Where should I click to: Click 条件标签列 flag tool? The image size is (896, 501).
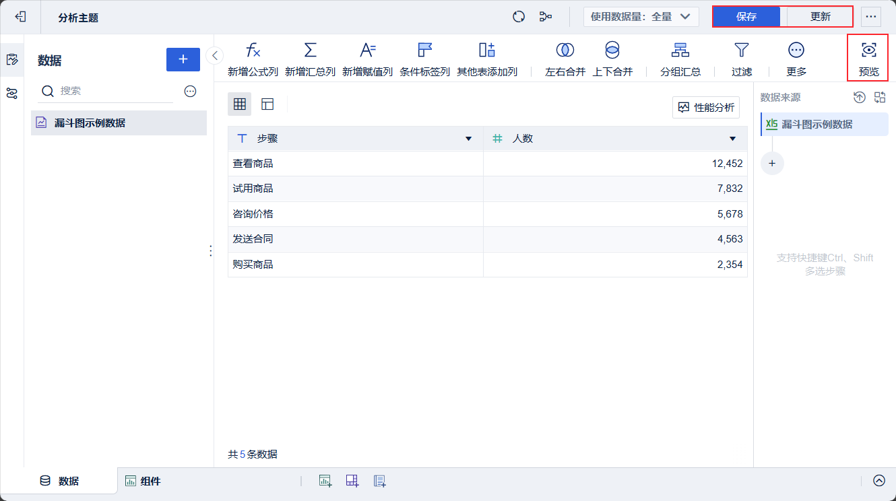[424, 59]
